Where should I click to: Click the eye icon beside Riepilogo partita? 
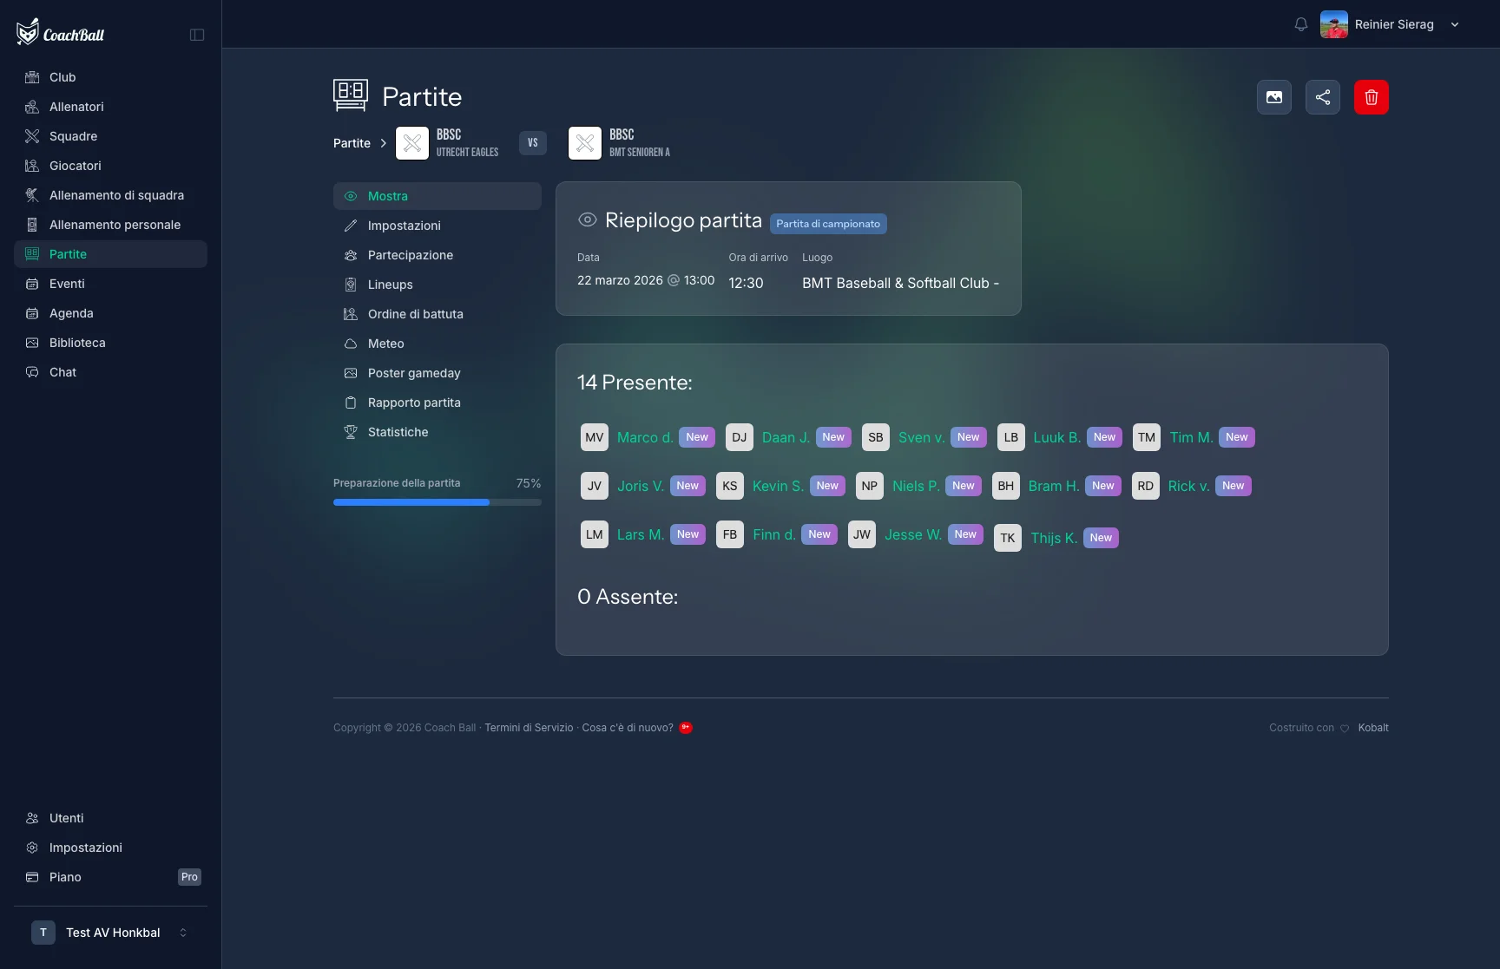pos(587,220)
